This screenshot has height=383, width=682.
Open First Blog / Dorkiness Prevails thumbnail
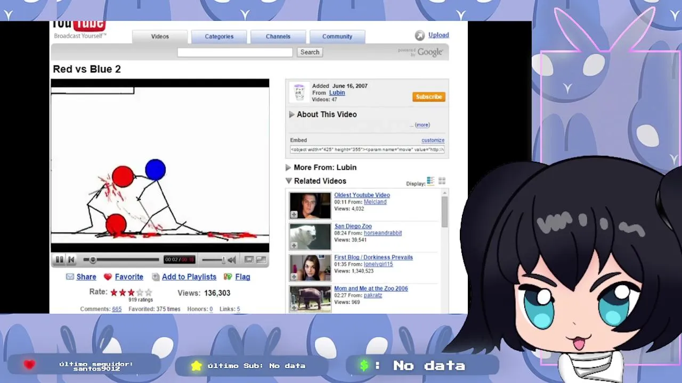click(310, 268)
